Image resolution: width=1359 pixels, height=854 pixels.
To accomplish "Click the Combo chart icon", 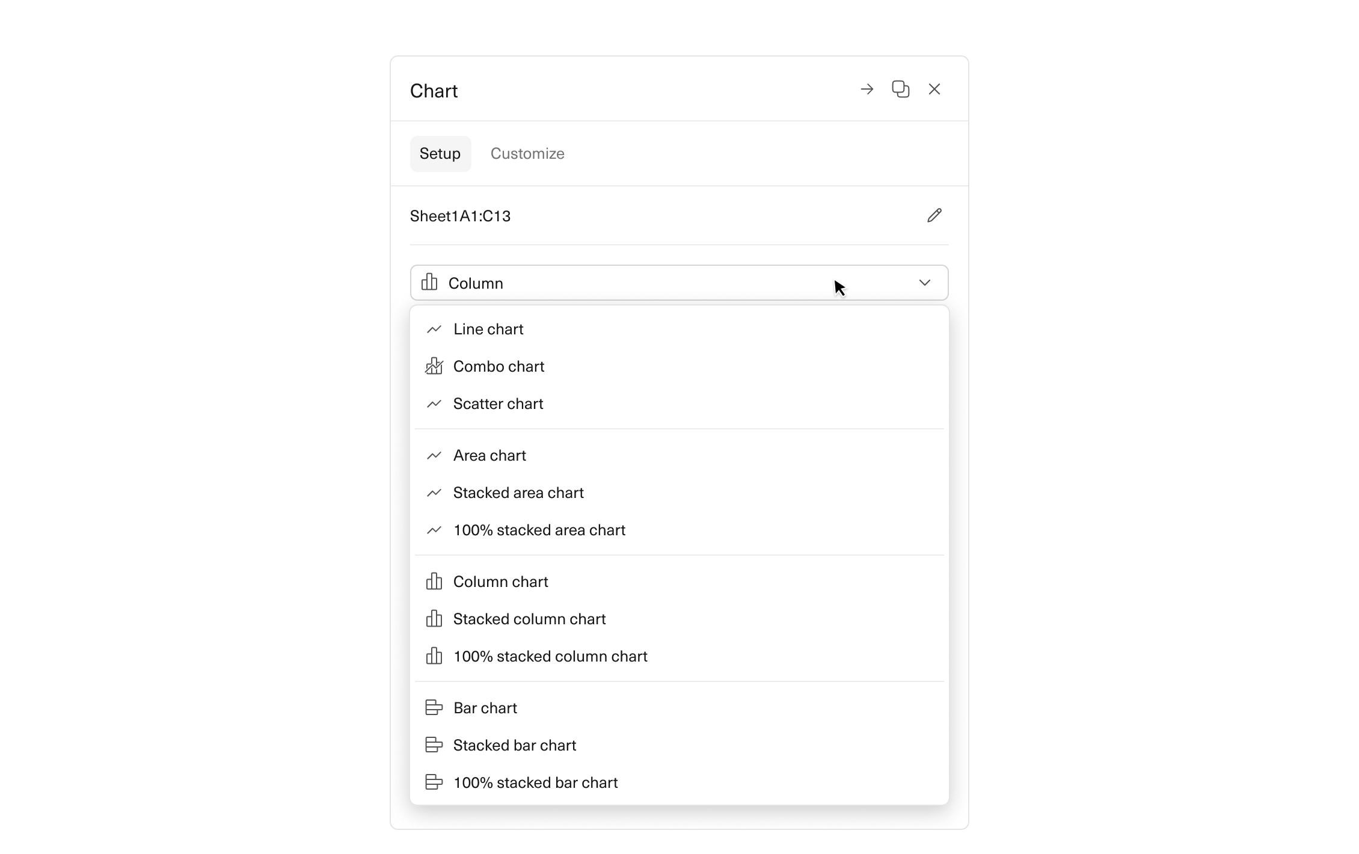I will click(x=434, y=366).
